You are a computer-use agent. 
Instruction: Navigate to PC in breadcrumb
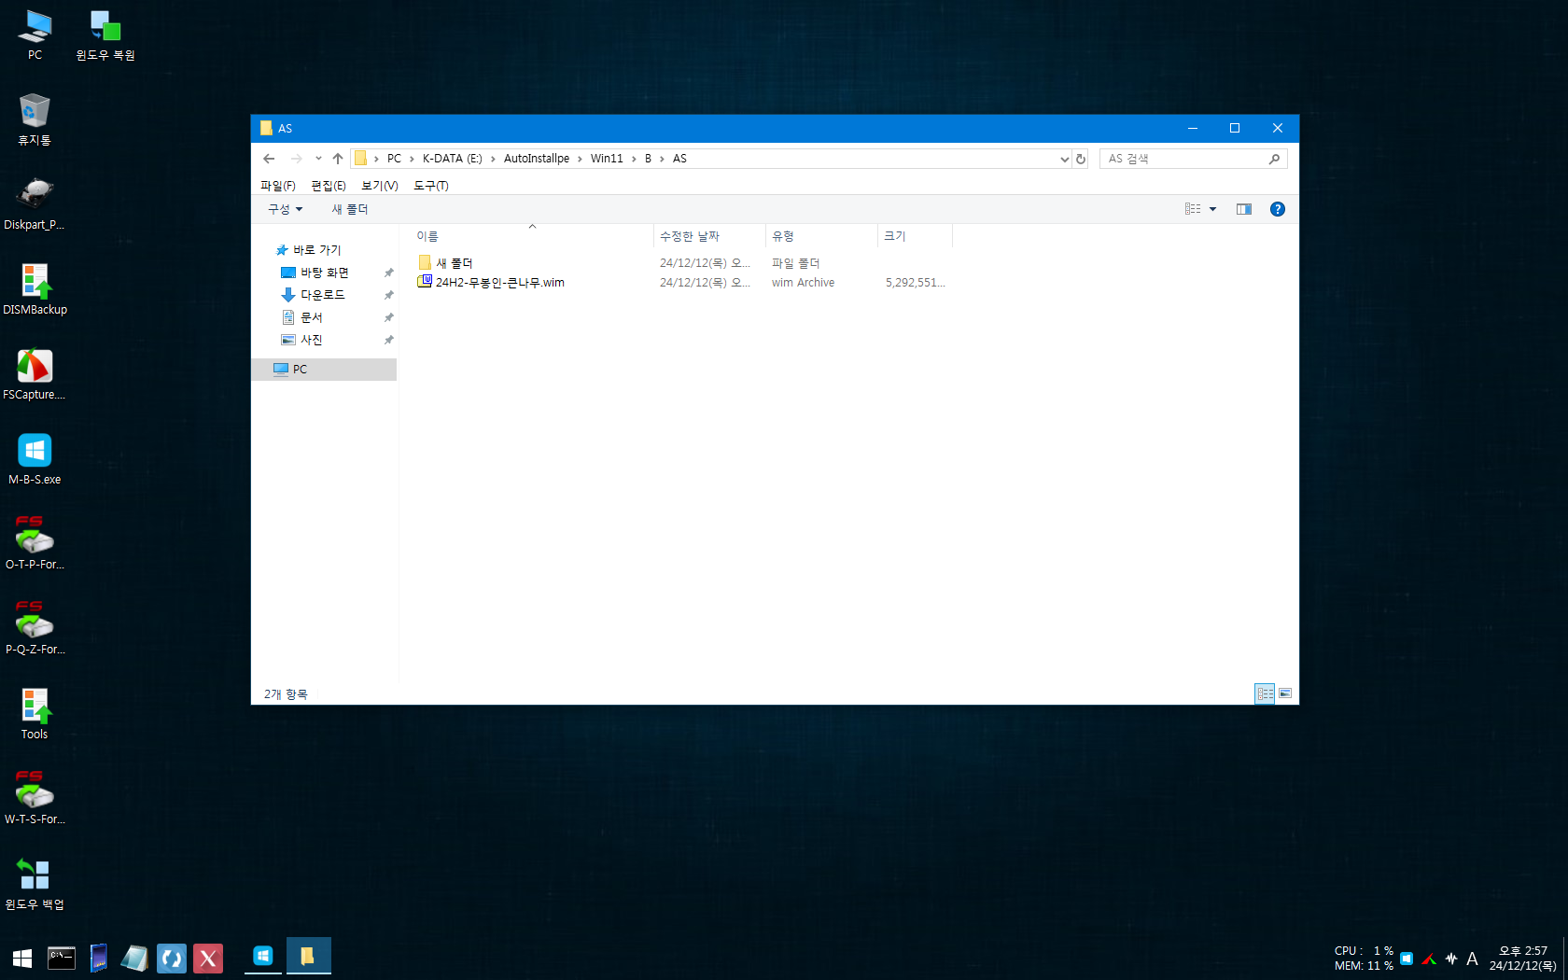coord(395,159)
